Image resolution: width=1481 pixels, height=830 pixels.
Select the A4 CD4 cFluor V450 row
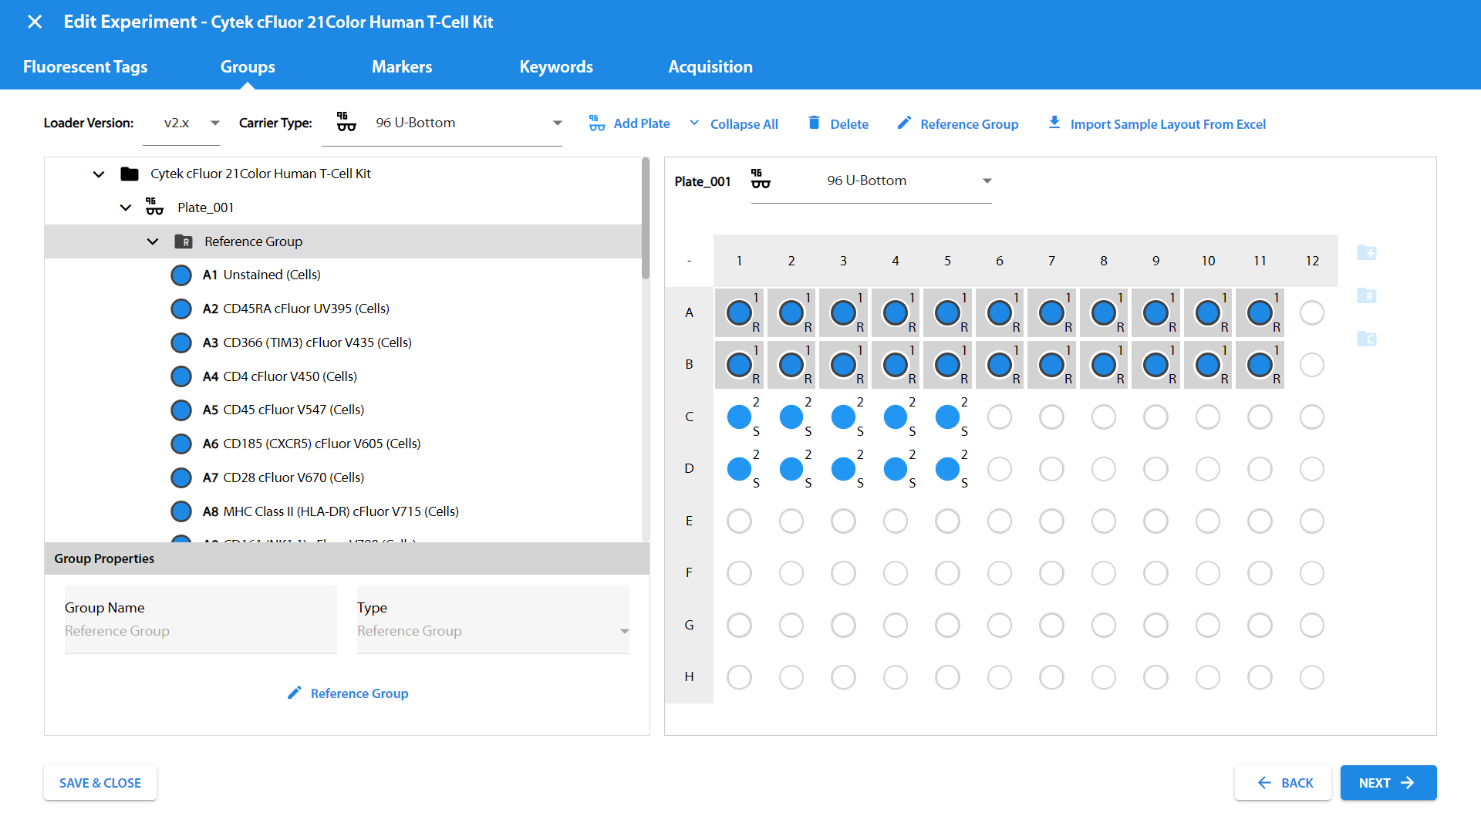pos(343,376)
